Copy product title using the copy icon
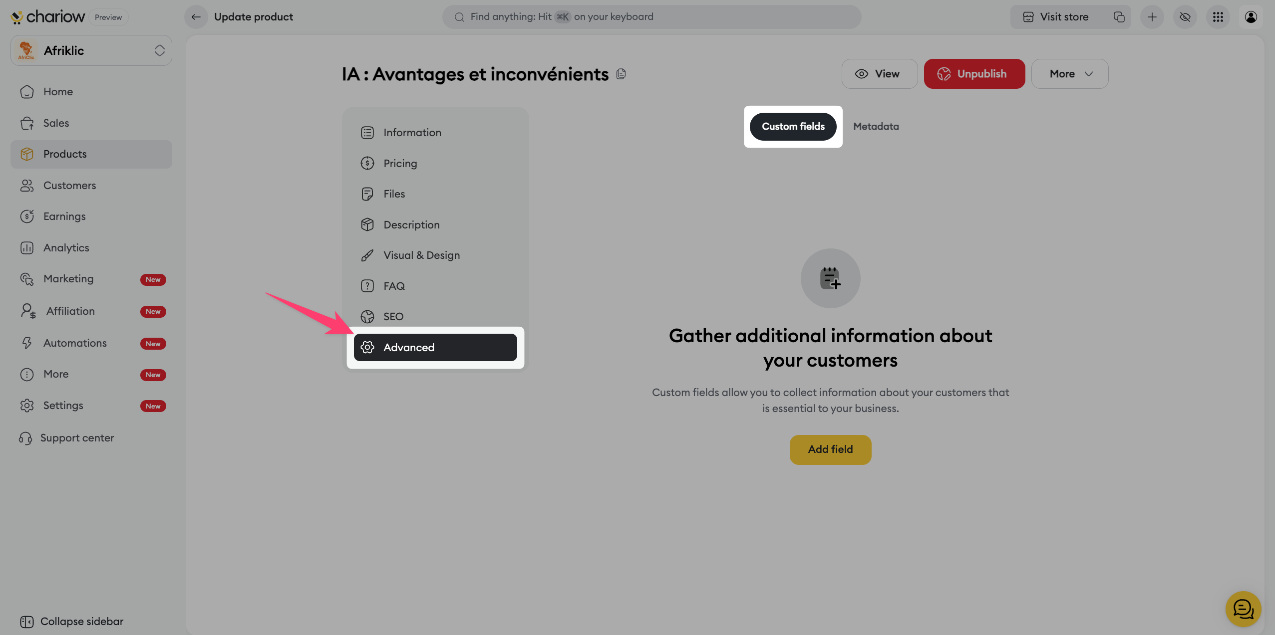1275x635 pixels. [621, 74]
